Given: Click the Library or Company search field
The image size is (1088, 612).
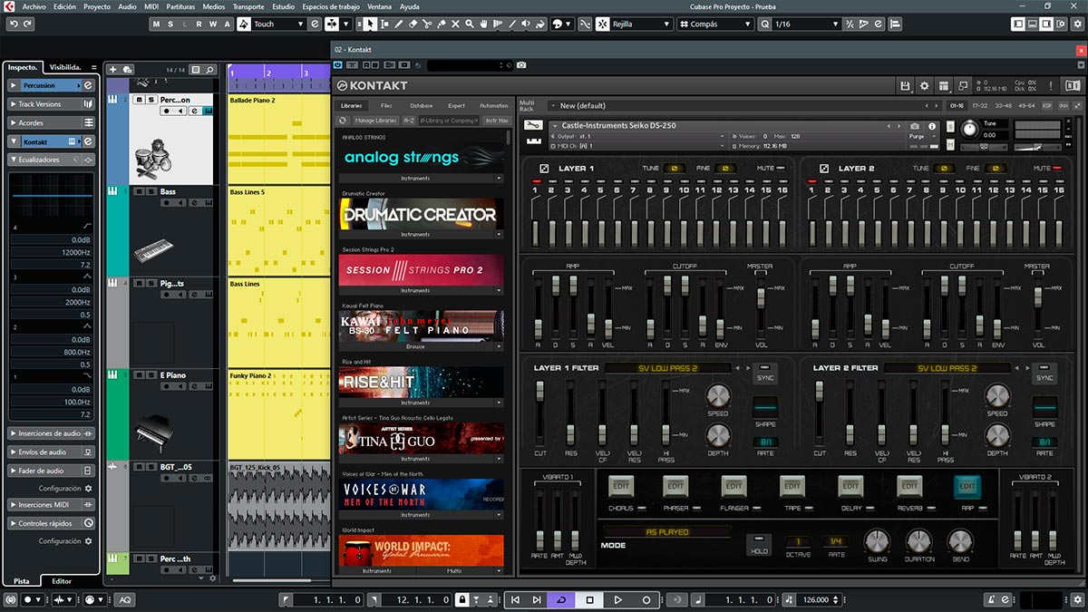Looking at the screenshot, I should (449, 121).
